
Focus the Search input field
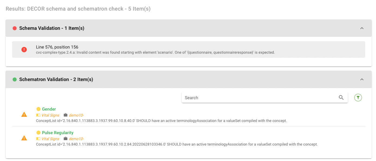pos(257,98)
